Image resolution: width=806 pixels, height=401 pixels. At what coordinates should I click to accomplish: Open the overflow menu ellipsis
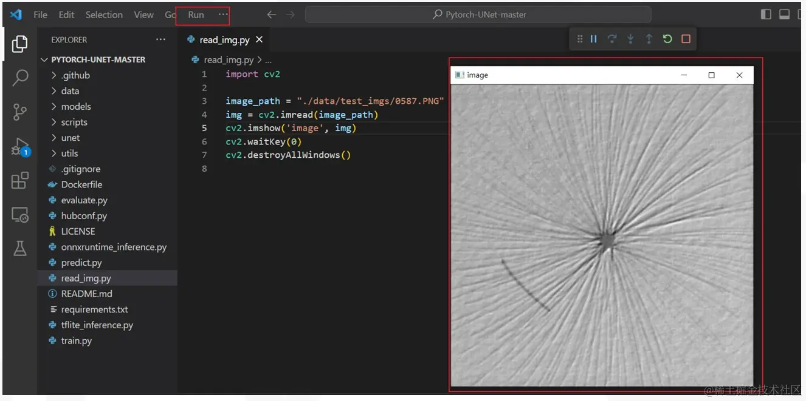[x=223, y=15]
